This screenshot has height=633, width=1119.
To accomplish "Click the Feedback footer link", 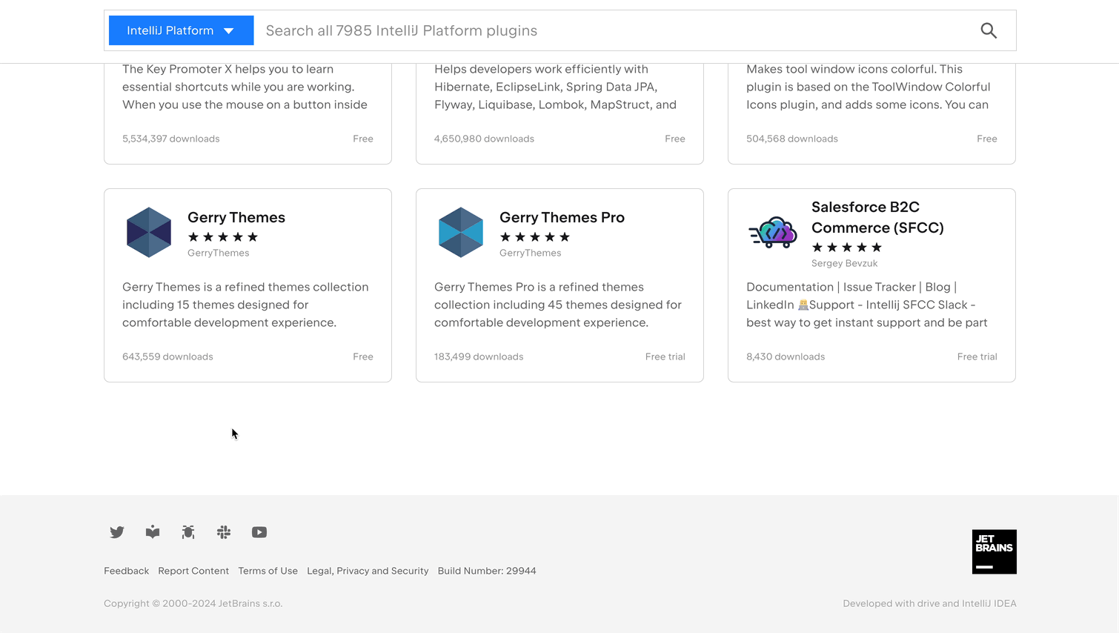I will pos(126,571).
